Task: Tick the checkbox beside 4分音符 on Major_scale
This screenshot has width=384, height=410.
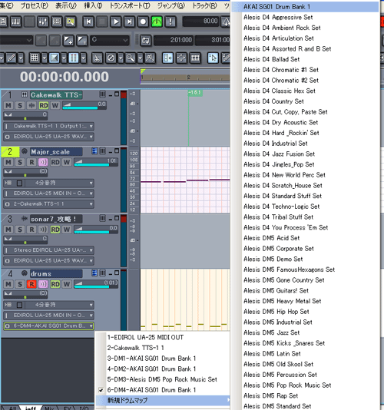Action: tap(19, 183)
